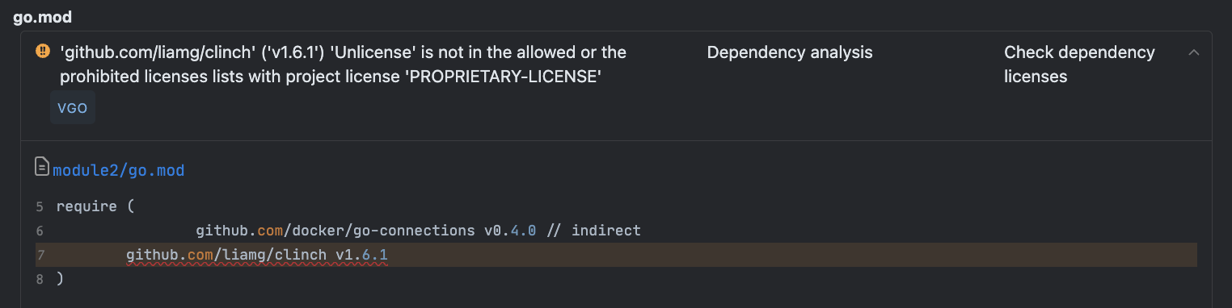1232x308 pixels.
Task: Click the require keyword on line 5
Action: 87,206
